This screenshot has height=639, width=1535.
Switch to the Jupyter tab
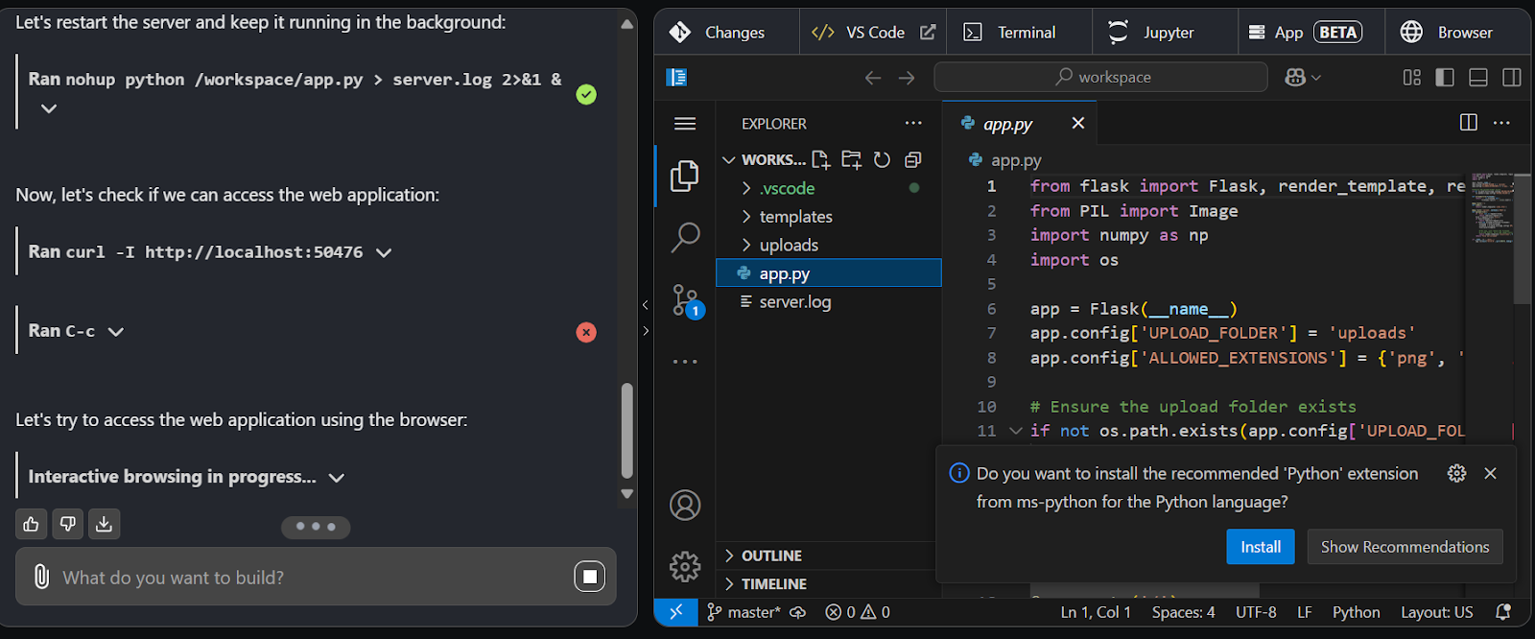(x=1164, y=32)
